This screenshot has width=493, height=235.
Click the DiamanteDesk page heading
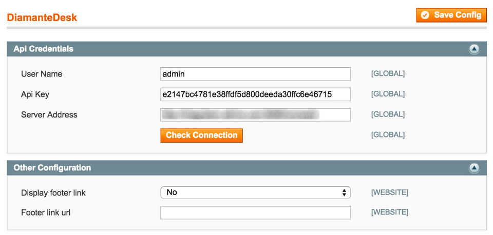click(x=42, y=17)
